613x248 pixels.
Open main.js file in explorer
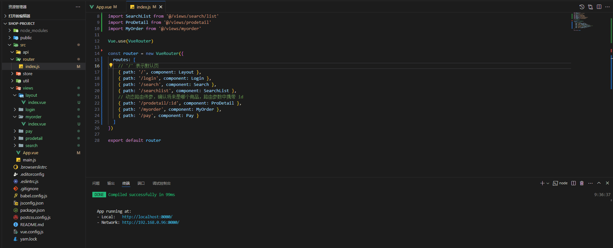[43, 160]
